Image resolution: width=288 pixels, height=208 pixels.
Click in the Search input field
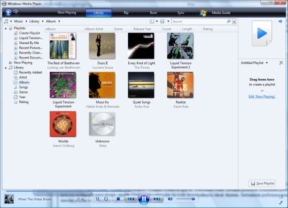point(199,21)
